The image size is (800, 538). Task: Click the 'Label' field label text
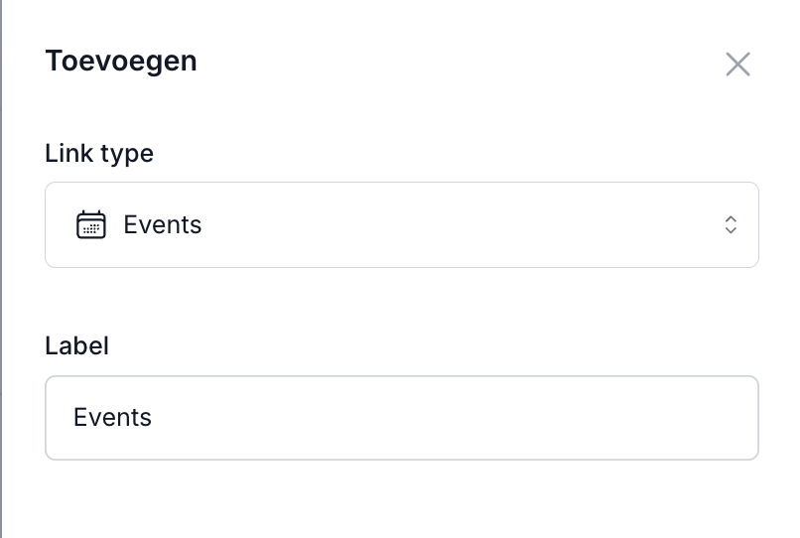[x=76, y=345]
